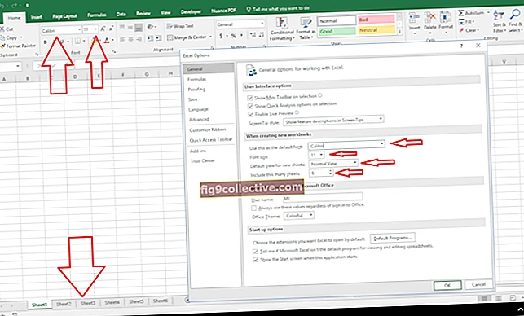Select Trust Center in Excel Options

click(203, 160)
